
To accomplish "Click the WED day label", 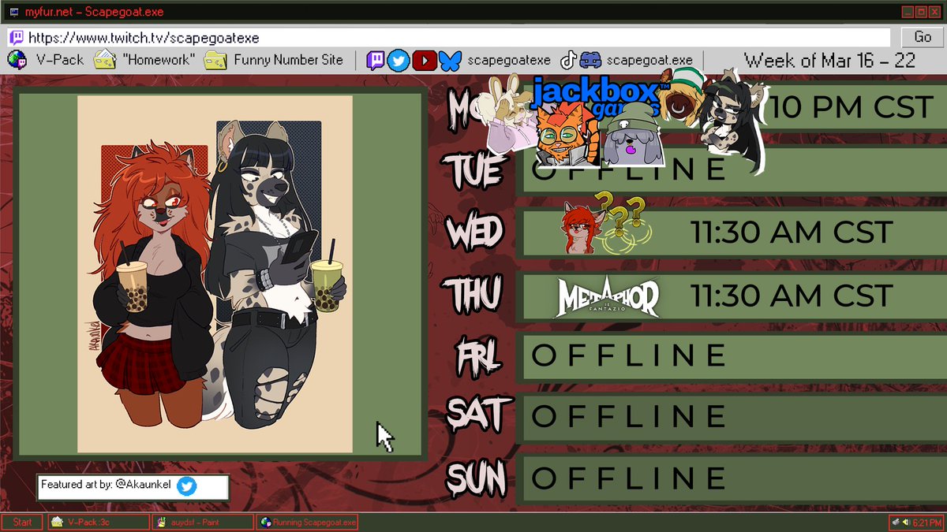I will tap(475, 232).
